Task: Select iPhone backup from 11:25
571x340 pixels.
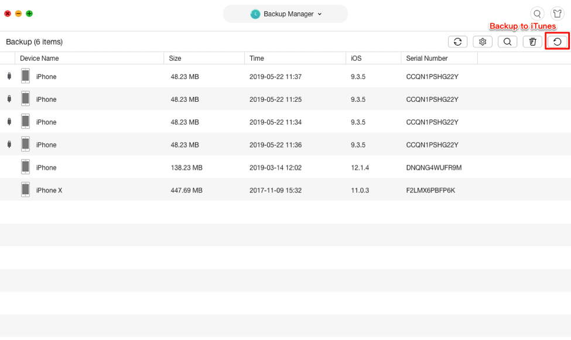Action: tap(286, 99)
